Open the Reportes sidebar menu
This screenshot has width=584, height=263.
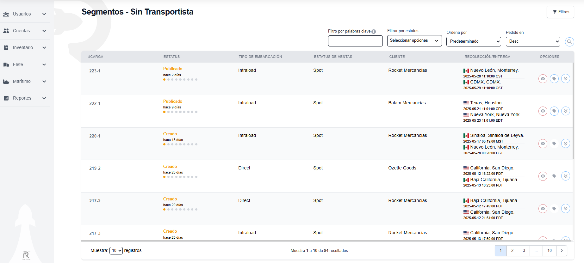click(25, 98)
